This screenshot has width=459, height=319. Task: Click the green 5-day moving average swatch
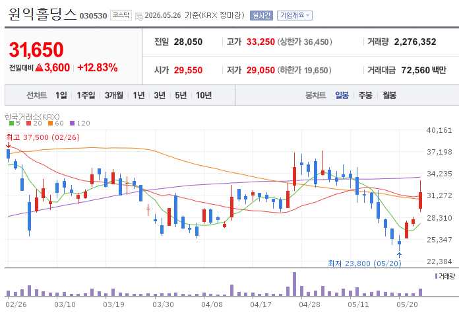pyautogui.click(x=11, y=123)
